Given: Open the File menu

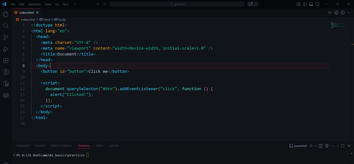Looking at the screenshot, I should [x=13, y=4].
